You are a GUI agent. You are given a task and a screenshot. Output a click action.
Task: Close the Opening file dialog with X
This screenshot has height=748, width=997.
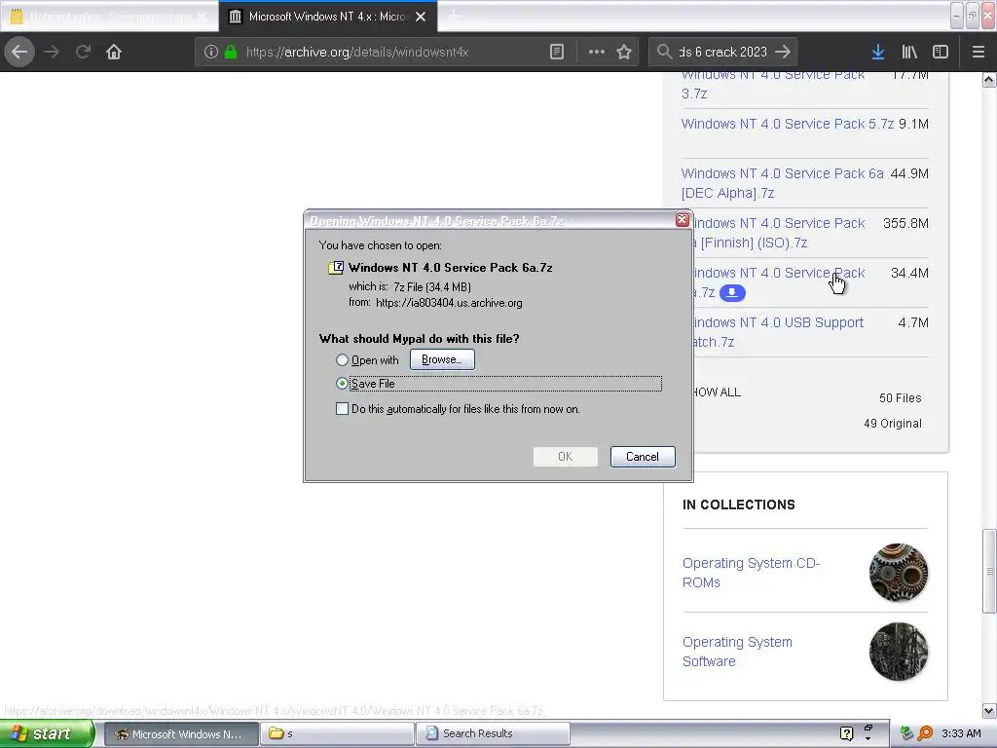click(x=683, y=219)
